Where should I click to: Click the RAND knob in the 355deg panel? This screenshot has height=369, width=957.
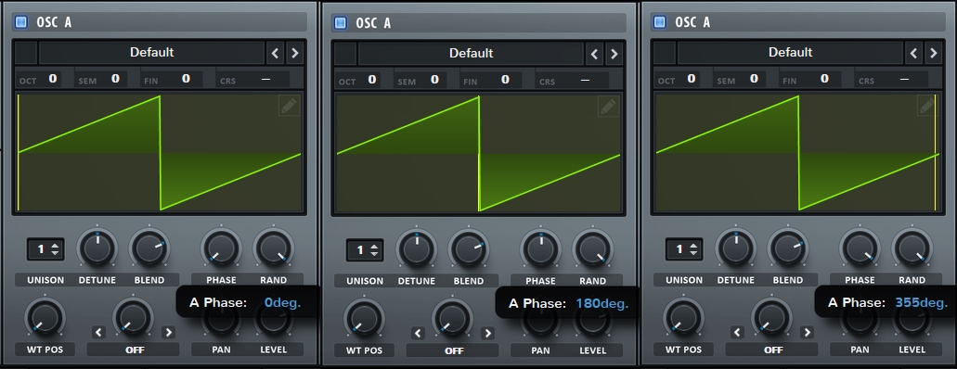pos(912,248)
